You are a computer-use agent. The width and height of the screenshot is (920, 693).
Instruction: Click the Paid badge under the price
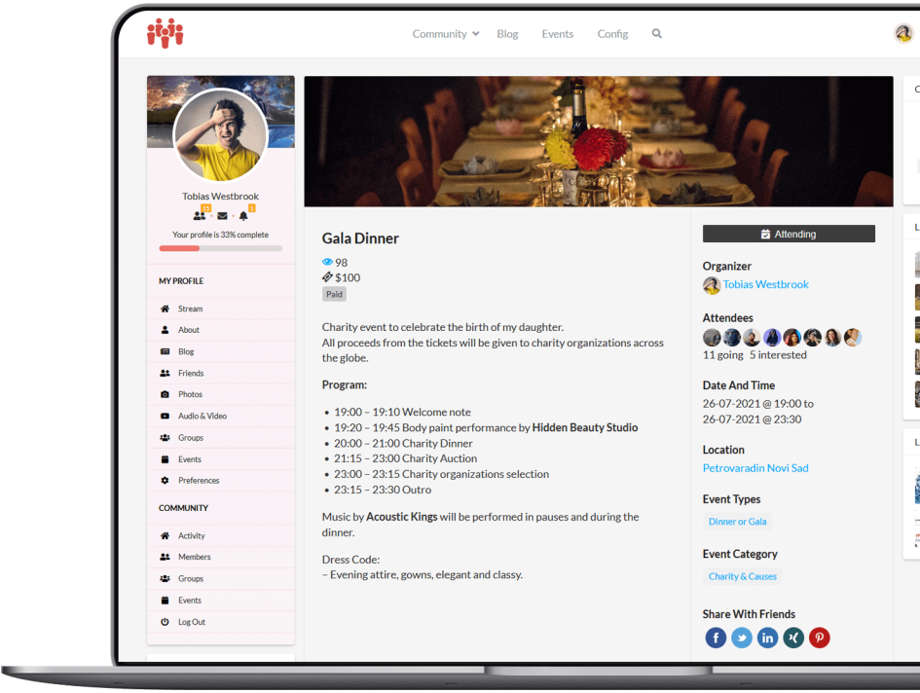pos(334,295)
